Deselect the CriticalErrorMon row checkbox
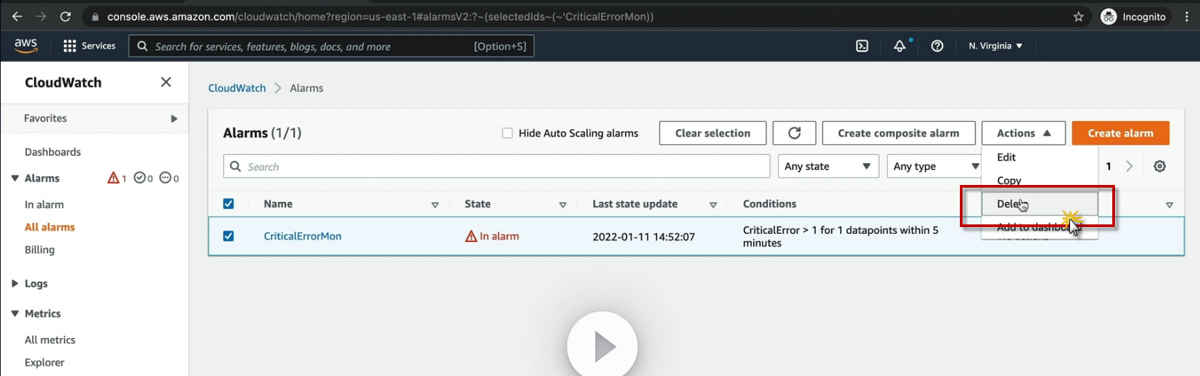 (229, 236)
